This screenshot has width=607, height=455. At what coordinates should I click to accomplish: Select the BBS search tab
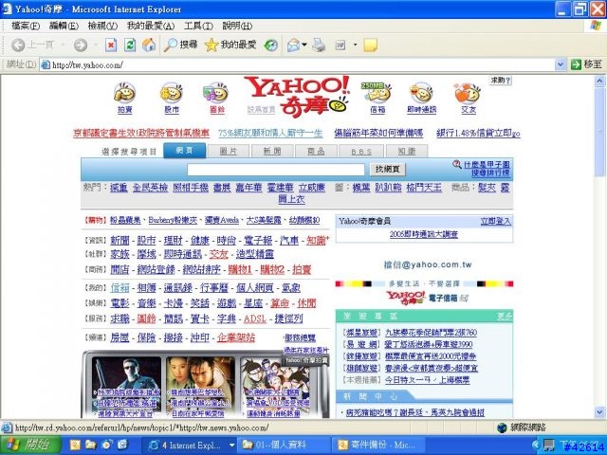361,151
